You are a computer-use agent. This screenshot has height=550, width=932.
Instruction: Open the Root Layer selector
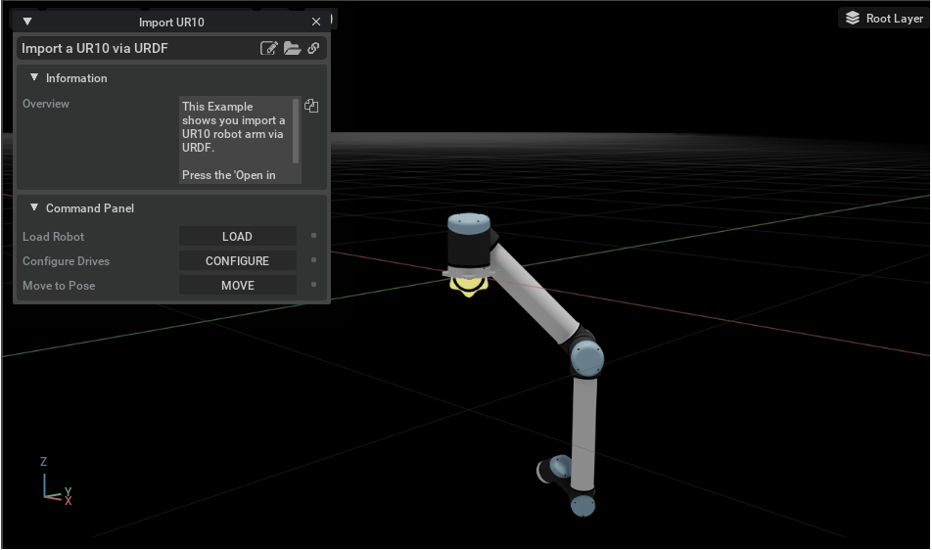point(884,18)
